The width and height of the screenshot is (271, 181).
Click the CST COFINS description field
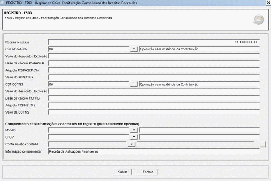coord(199,84)
